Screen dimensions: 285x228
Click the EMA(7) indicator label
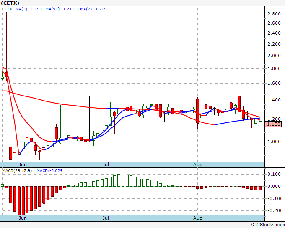click(x=85, y=9)
